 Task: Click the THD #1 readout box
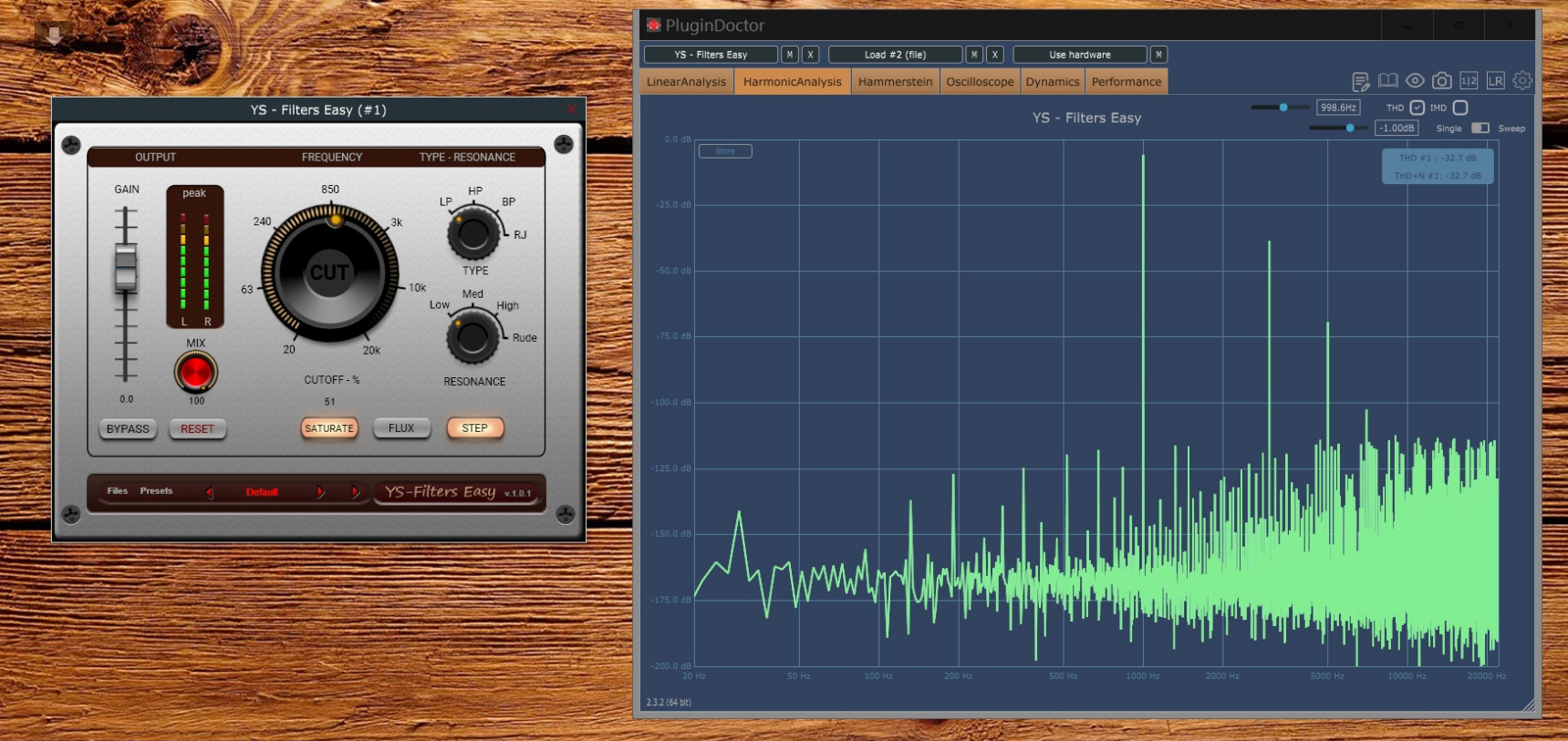coord(1438,167)
